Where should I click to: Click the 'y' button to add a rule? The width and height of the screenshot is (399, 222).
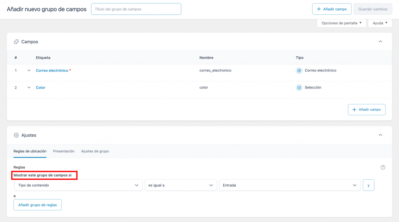368,186
